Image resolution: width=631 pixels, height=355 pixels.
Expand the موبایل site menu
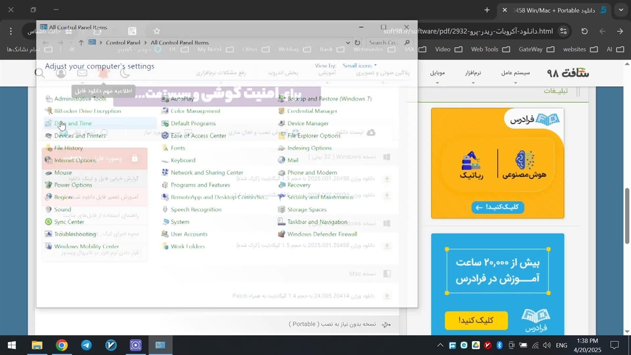click(x=437, y=73)
